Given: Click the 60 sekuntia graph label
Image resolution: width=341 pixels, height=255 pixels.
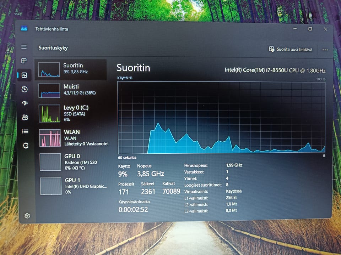Looking at the screenshot, I should pos(127,157).
